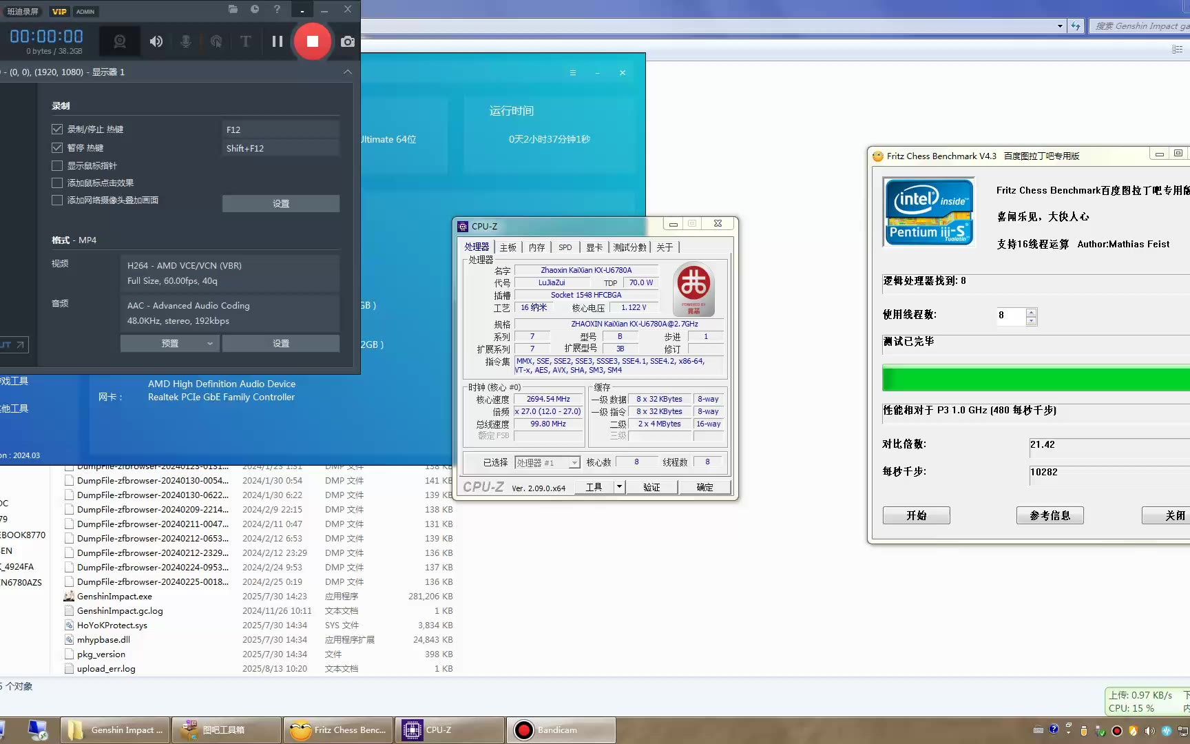Image resolution: width=1190 pixels, height=744 pixels.
Task: Switch to the CPU-Z benchmark tab
Action: 630,247
